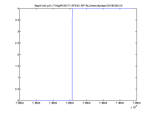Select the y-axis tick label 4
This screenshot has width=151, height=113.
click(x=18, y=9)
